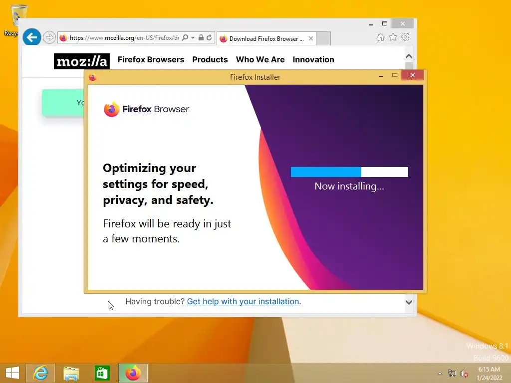Click the search magnifier in address bar
The width and height of the screenshot is (511, 383).
coord(185,38)
